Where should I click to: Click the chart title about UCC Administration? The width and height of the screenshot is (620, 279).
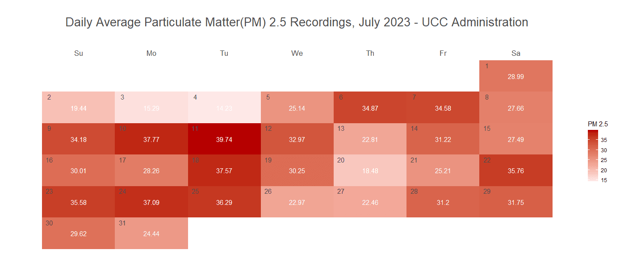(x=297, y=22)
